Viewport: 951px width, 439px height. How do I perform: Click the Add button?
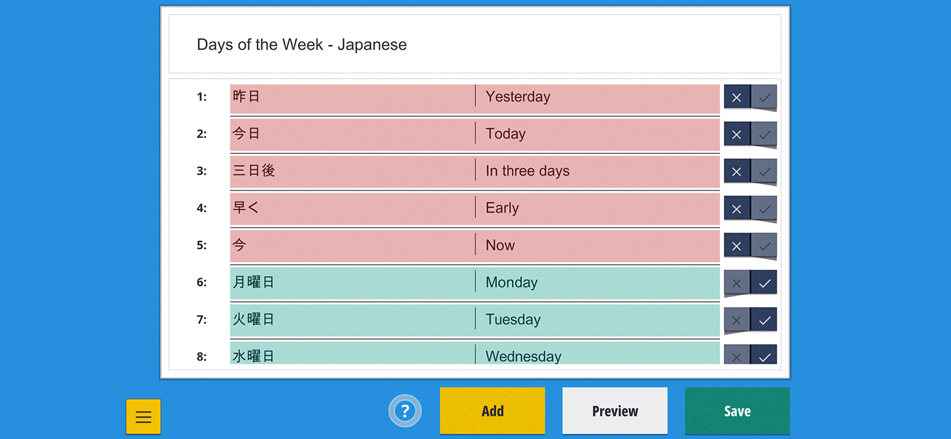pos(492,411)
